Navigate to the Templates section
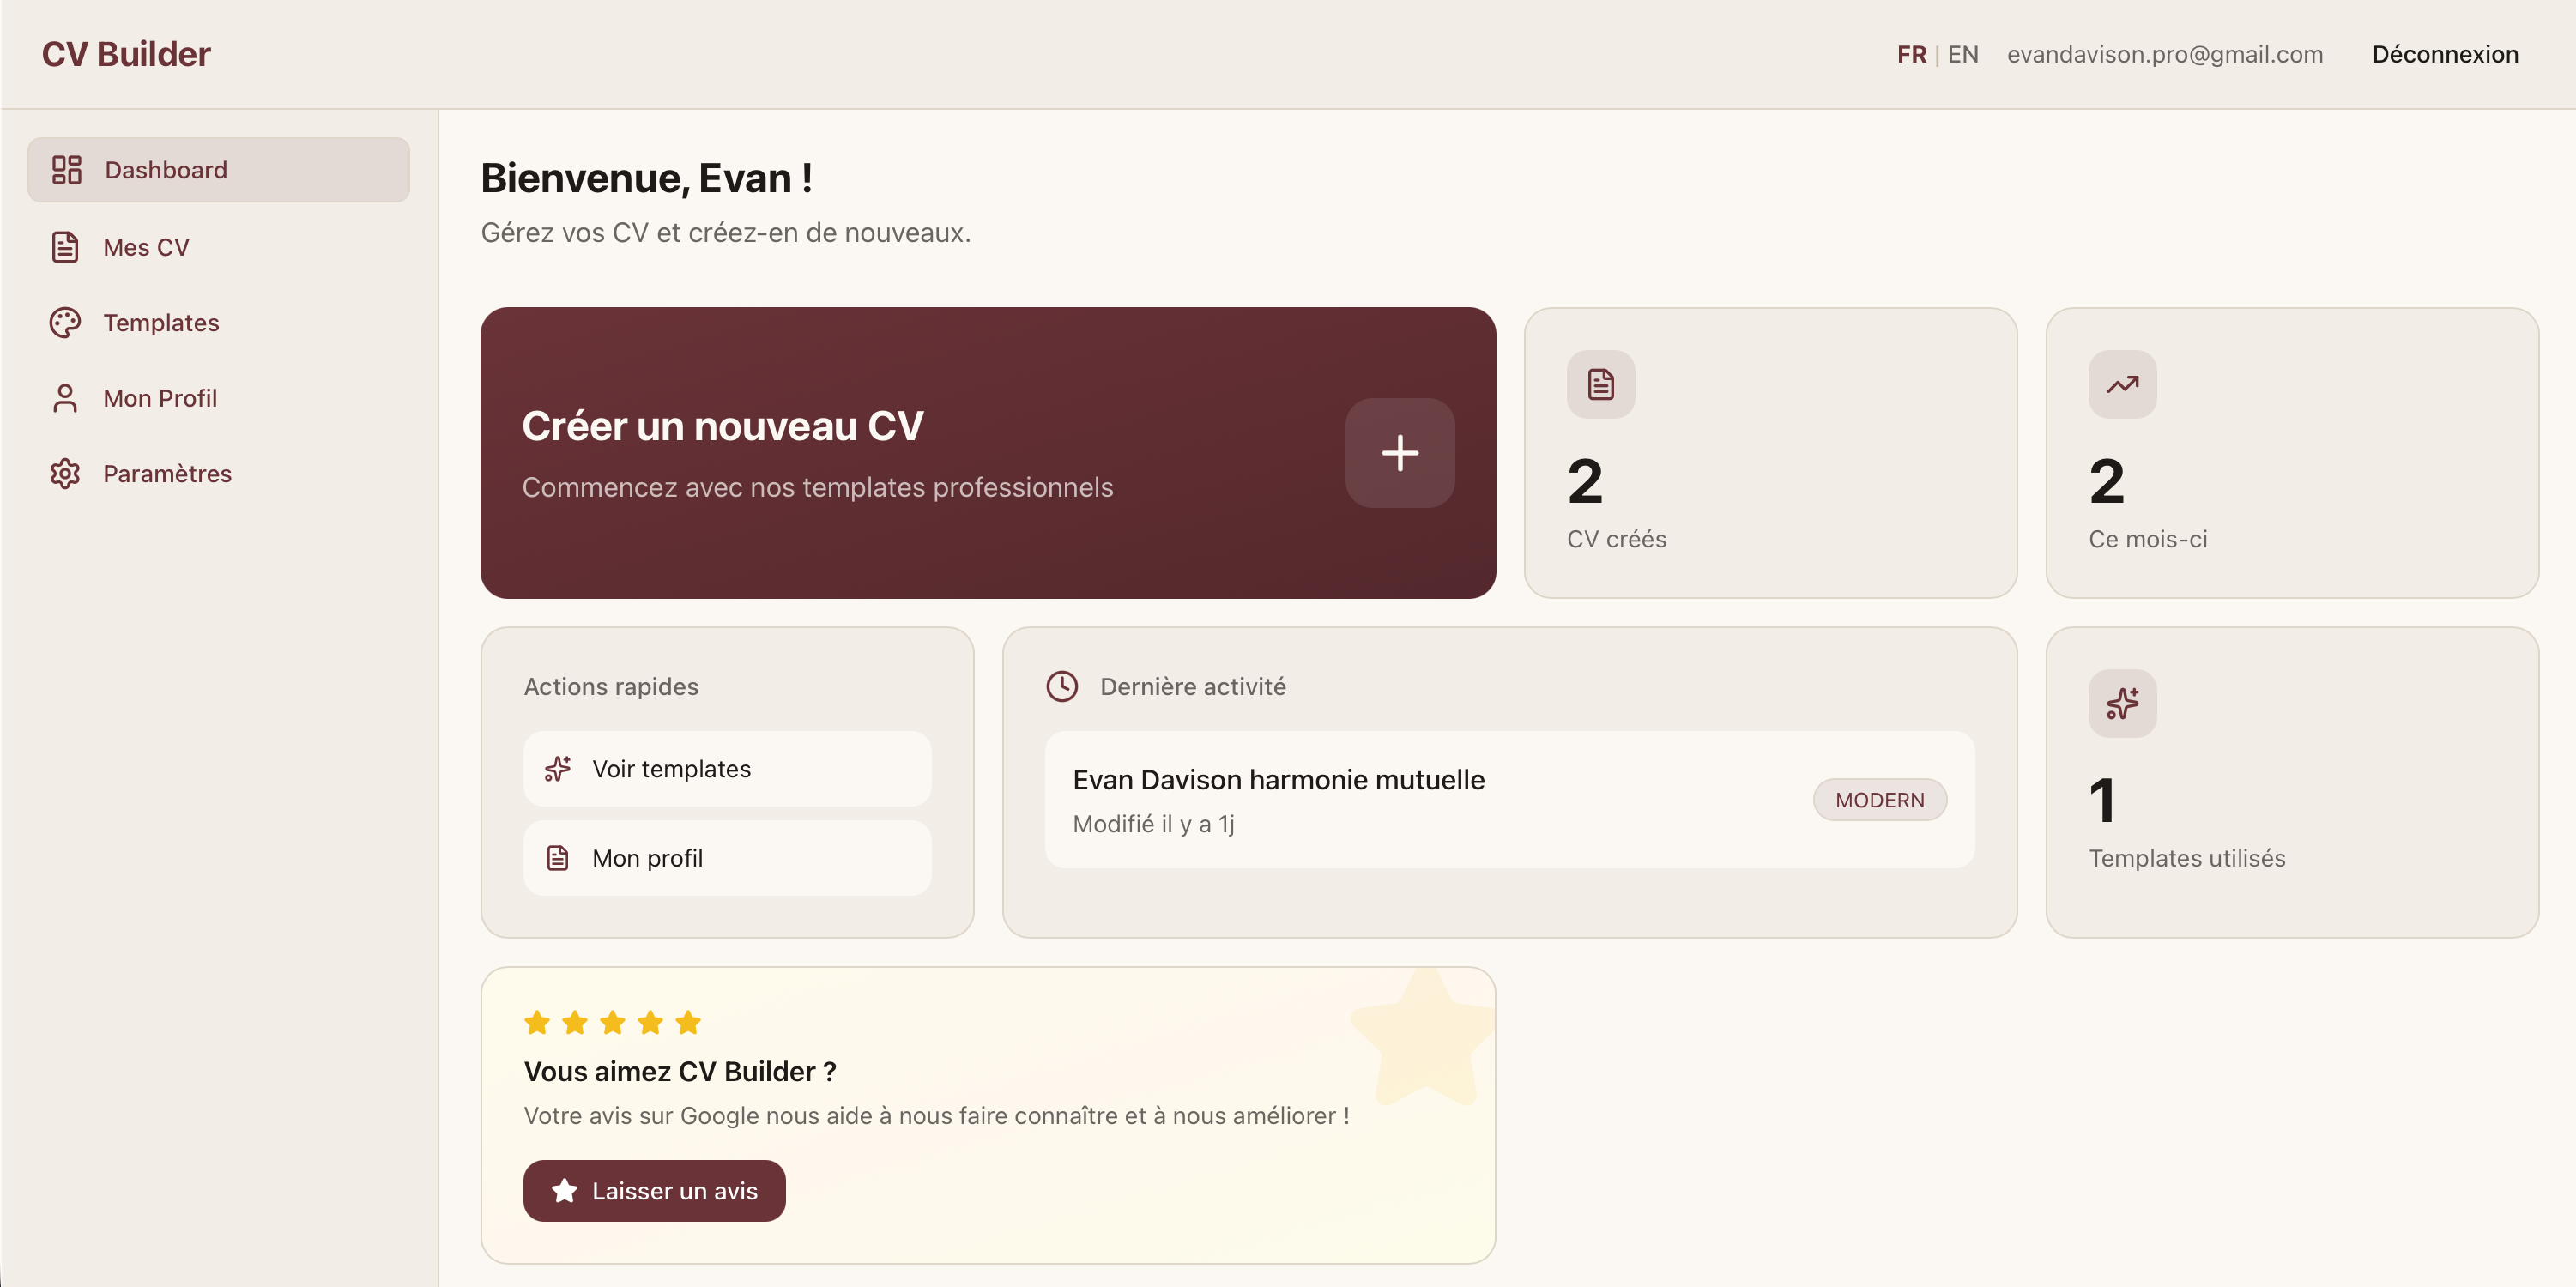Image resolution: width=2576 pixels, height=1287 pixels. 161,322
